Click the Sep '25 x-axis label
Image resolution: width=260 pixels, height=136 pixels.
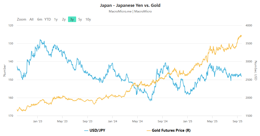coord(237,121)
